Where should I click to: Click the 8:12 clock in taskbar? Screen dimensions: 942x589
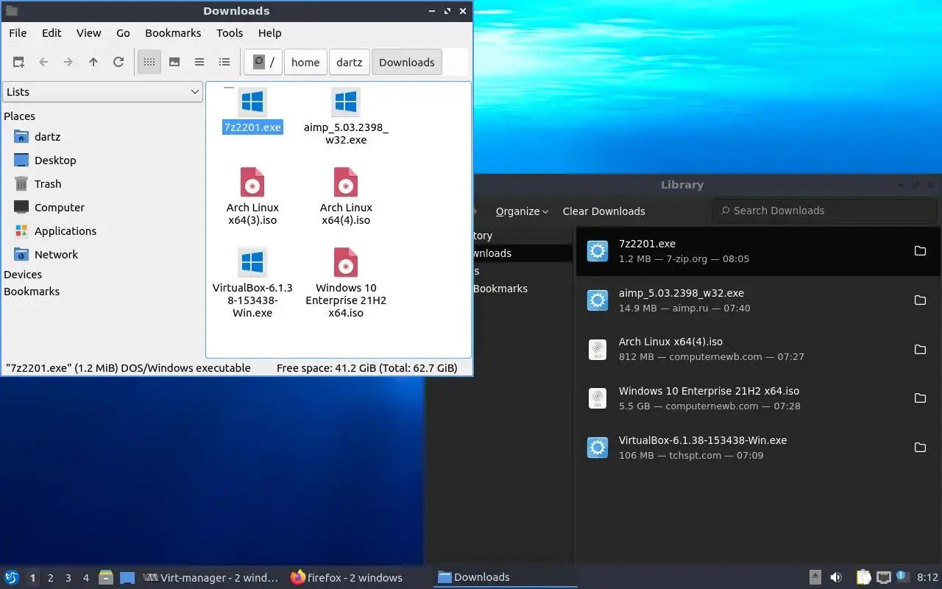pos(927,578)
